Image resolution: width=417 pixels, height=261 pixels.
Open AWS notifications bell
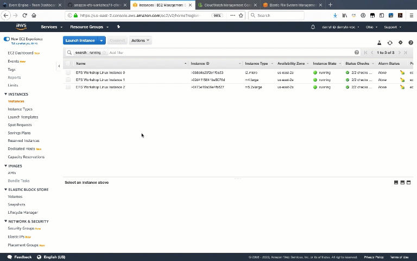pyautogui.click(x=313, y=27)
